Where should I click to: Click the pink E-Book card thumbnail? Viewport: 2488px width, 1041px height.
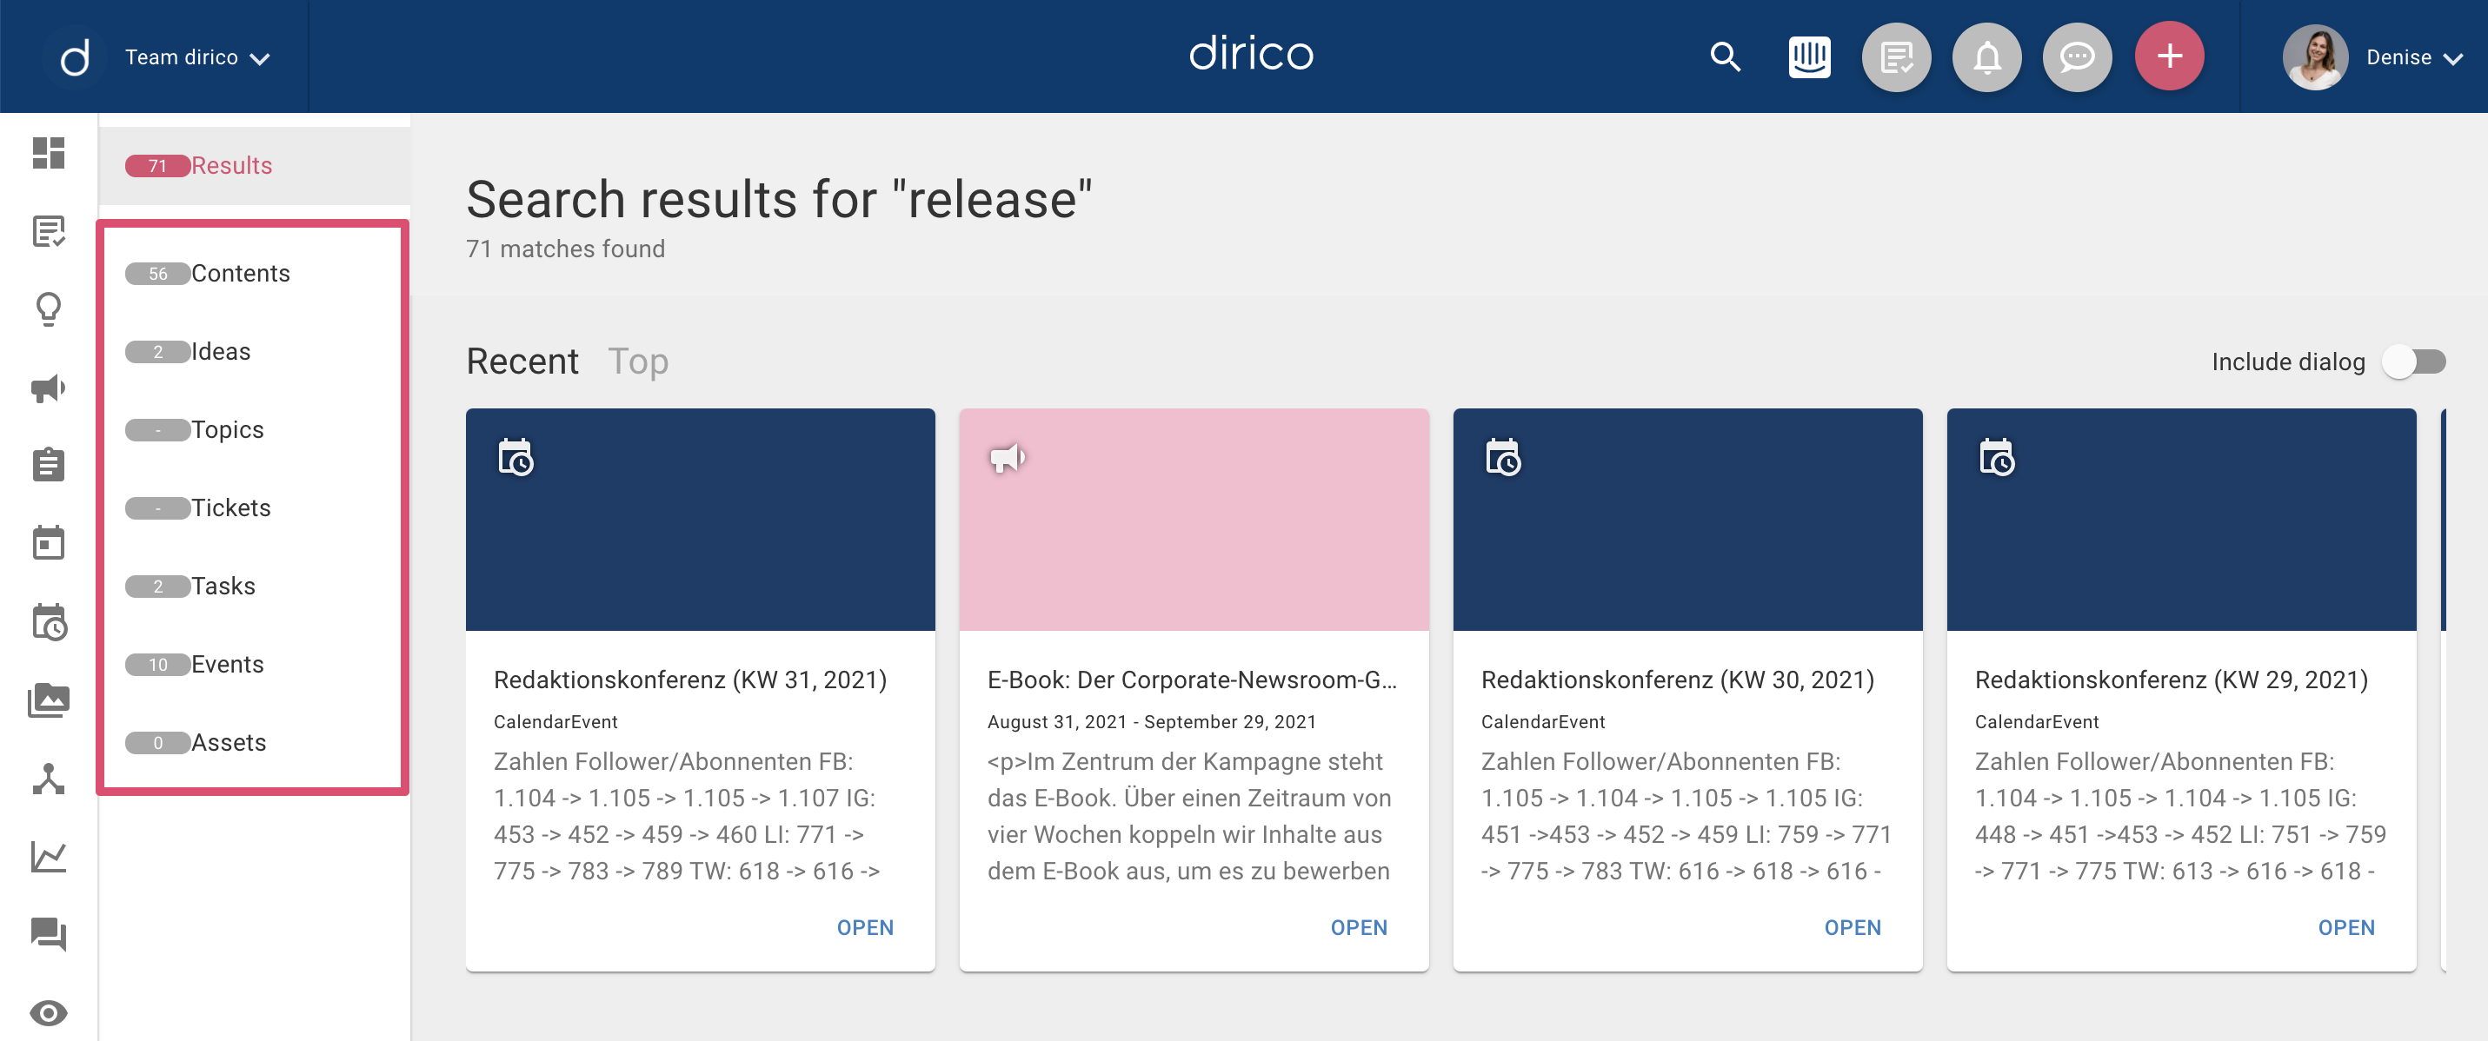pos(1194,520)
